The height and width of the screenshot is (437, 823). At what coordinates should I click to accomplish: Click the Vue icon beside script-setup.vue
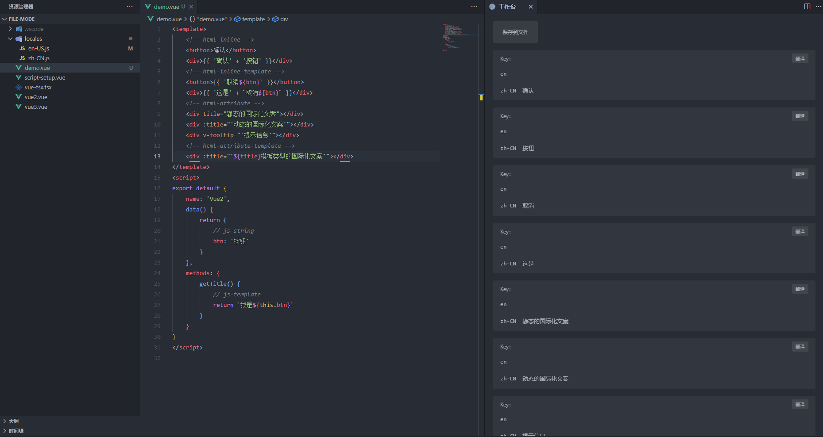tap(19, 77)
